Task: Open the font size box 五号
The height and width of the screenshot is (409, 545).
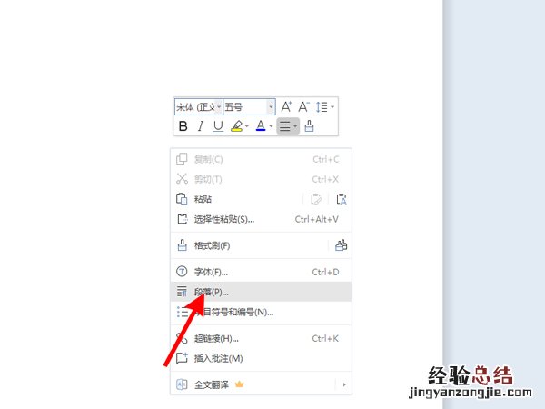Action: [x=249, y=106]
